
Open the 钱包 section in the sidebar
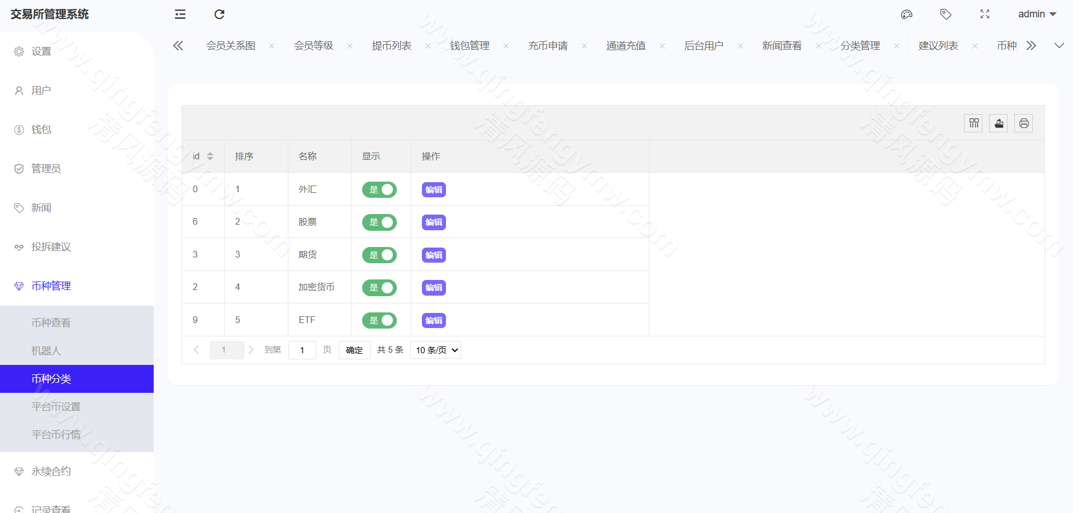[x=40, y=129]
